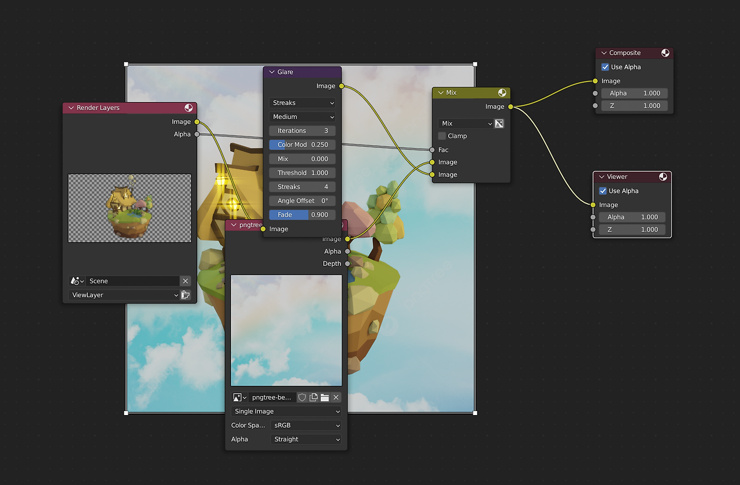Collapse the Render Layers node
The width and height of the screenshot is (740, 485).
point(72,108)
